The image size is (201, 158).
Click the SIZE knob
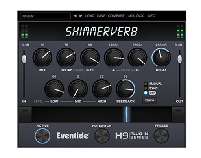pyautogui.click(x=90, y=58)
